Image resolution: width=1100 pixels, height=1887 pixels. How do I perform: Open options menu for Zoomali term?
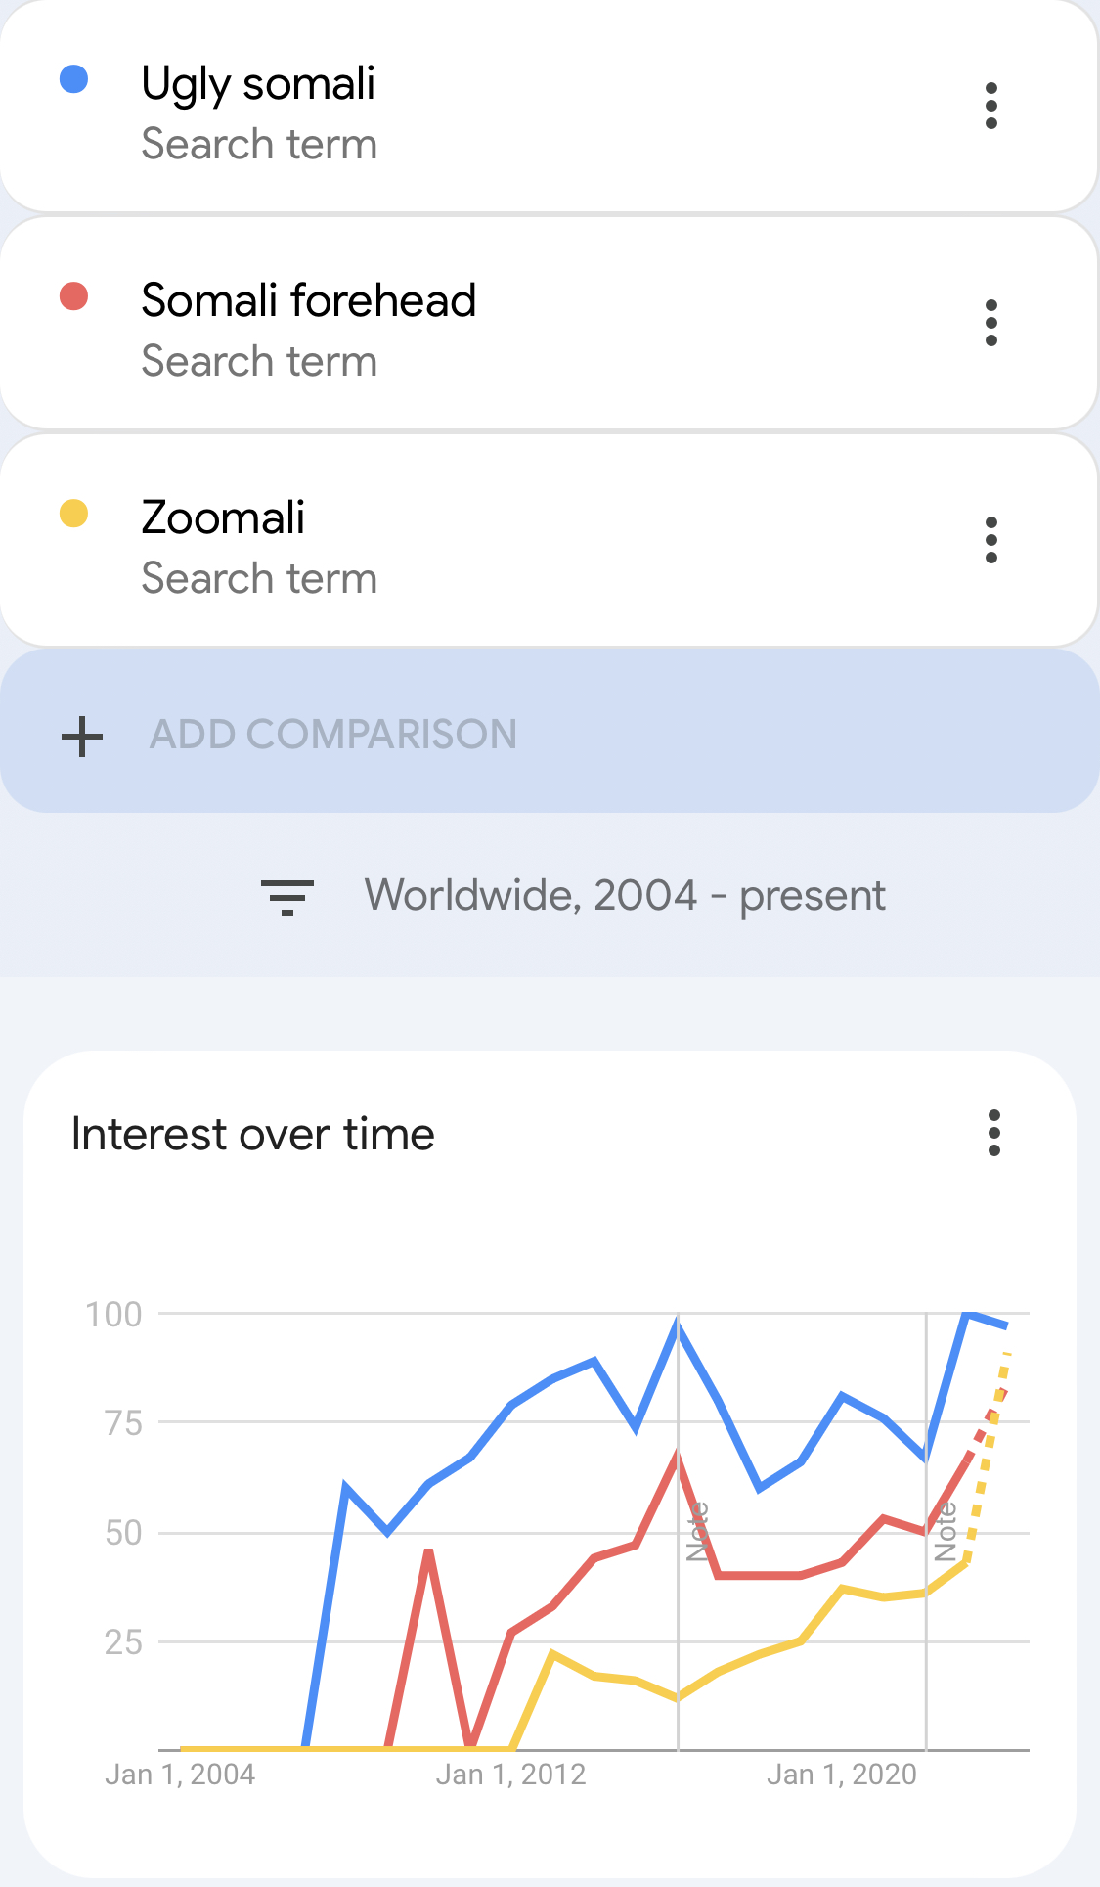(990, 540)
